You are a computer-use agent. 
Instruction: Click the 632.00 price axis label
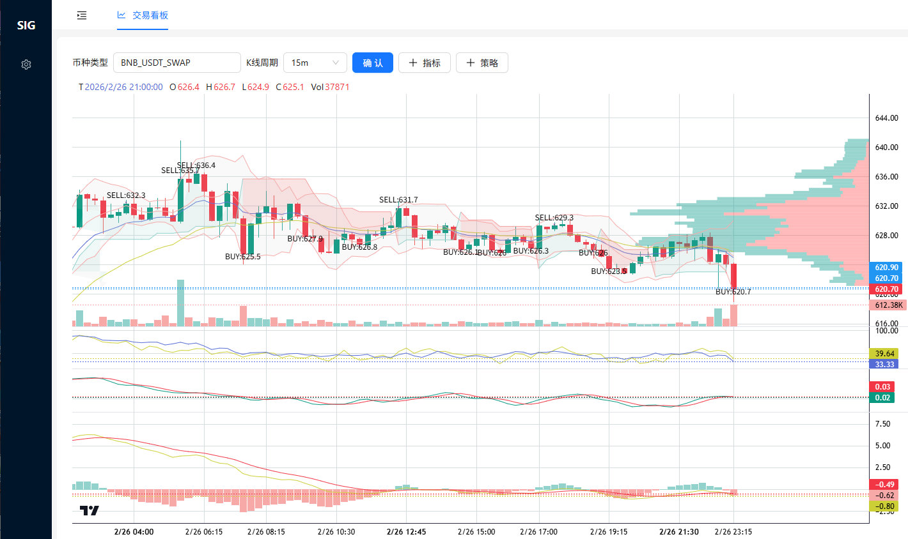[x=886, y=206]
